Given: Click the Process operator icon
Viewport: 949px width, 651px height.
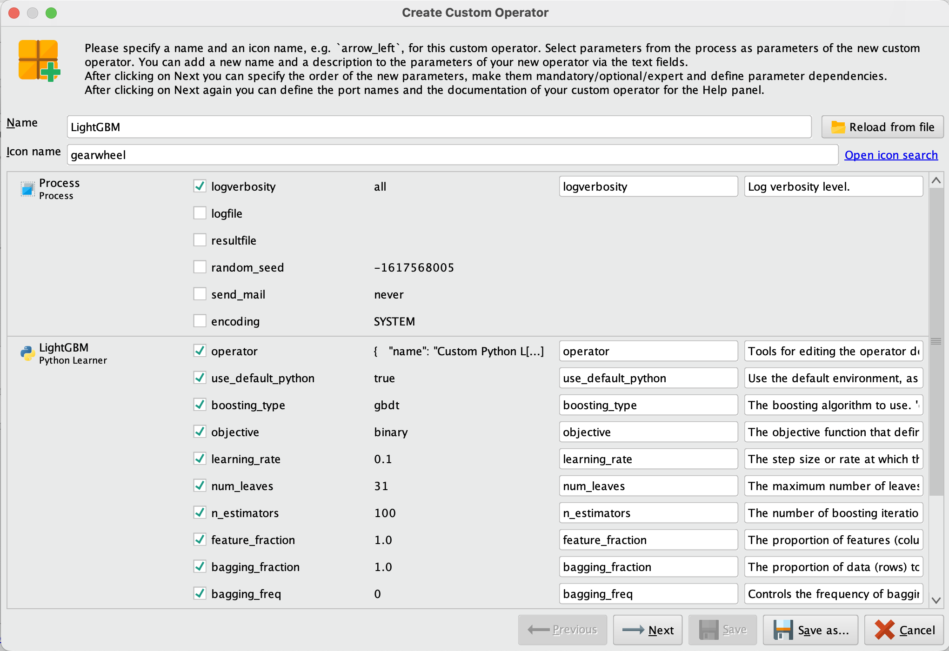Looking at the screenshot, I should (27, 189).
